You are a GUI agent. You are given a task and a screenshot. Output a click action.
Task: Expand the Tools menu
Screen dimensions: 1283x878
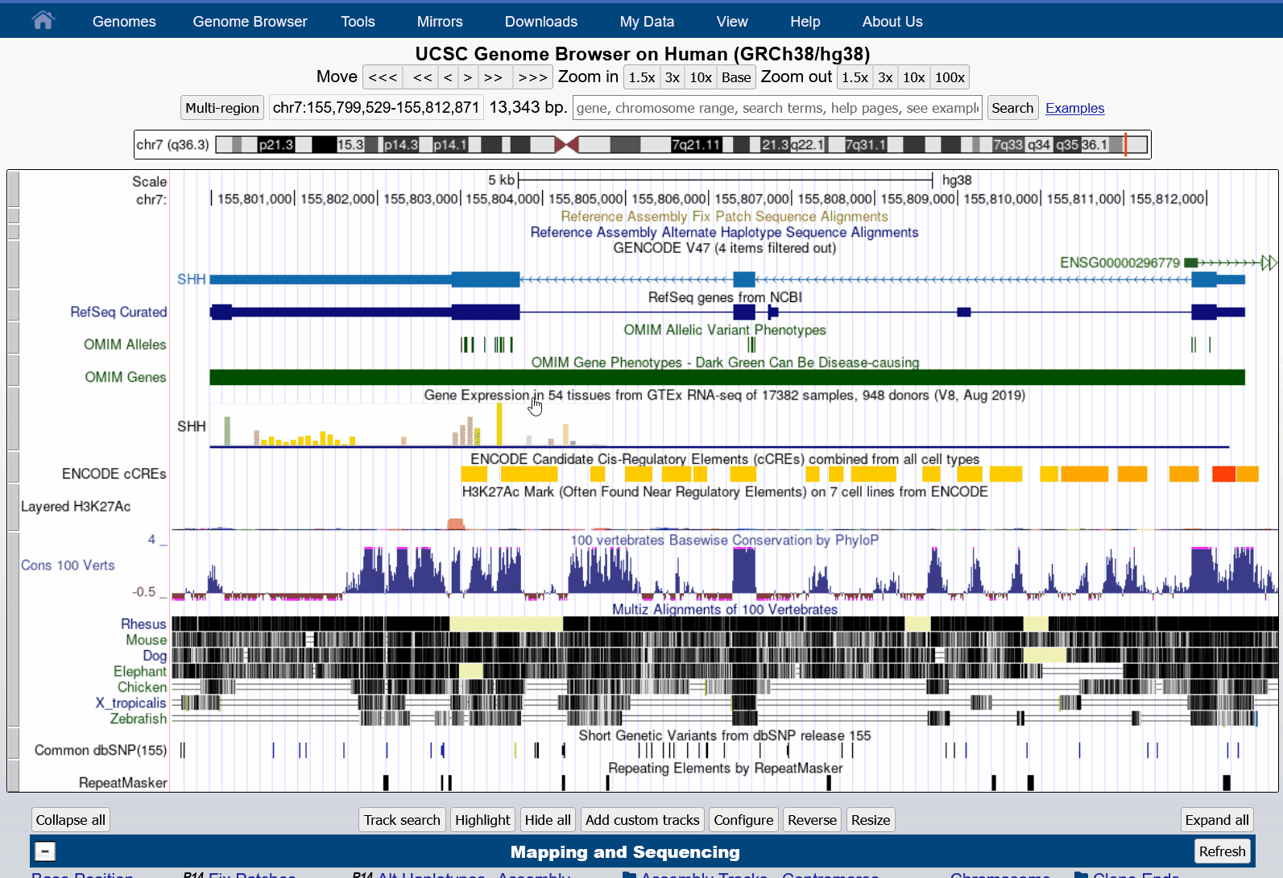click(x=358, y=22)
